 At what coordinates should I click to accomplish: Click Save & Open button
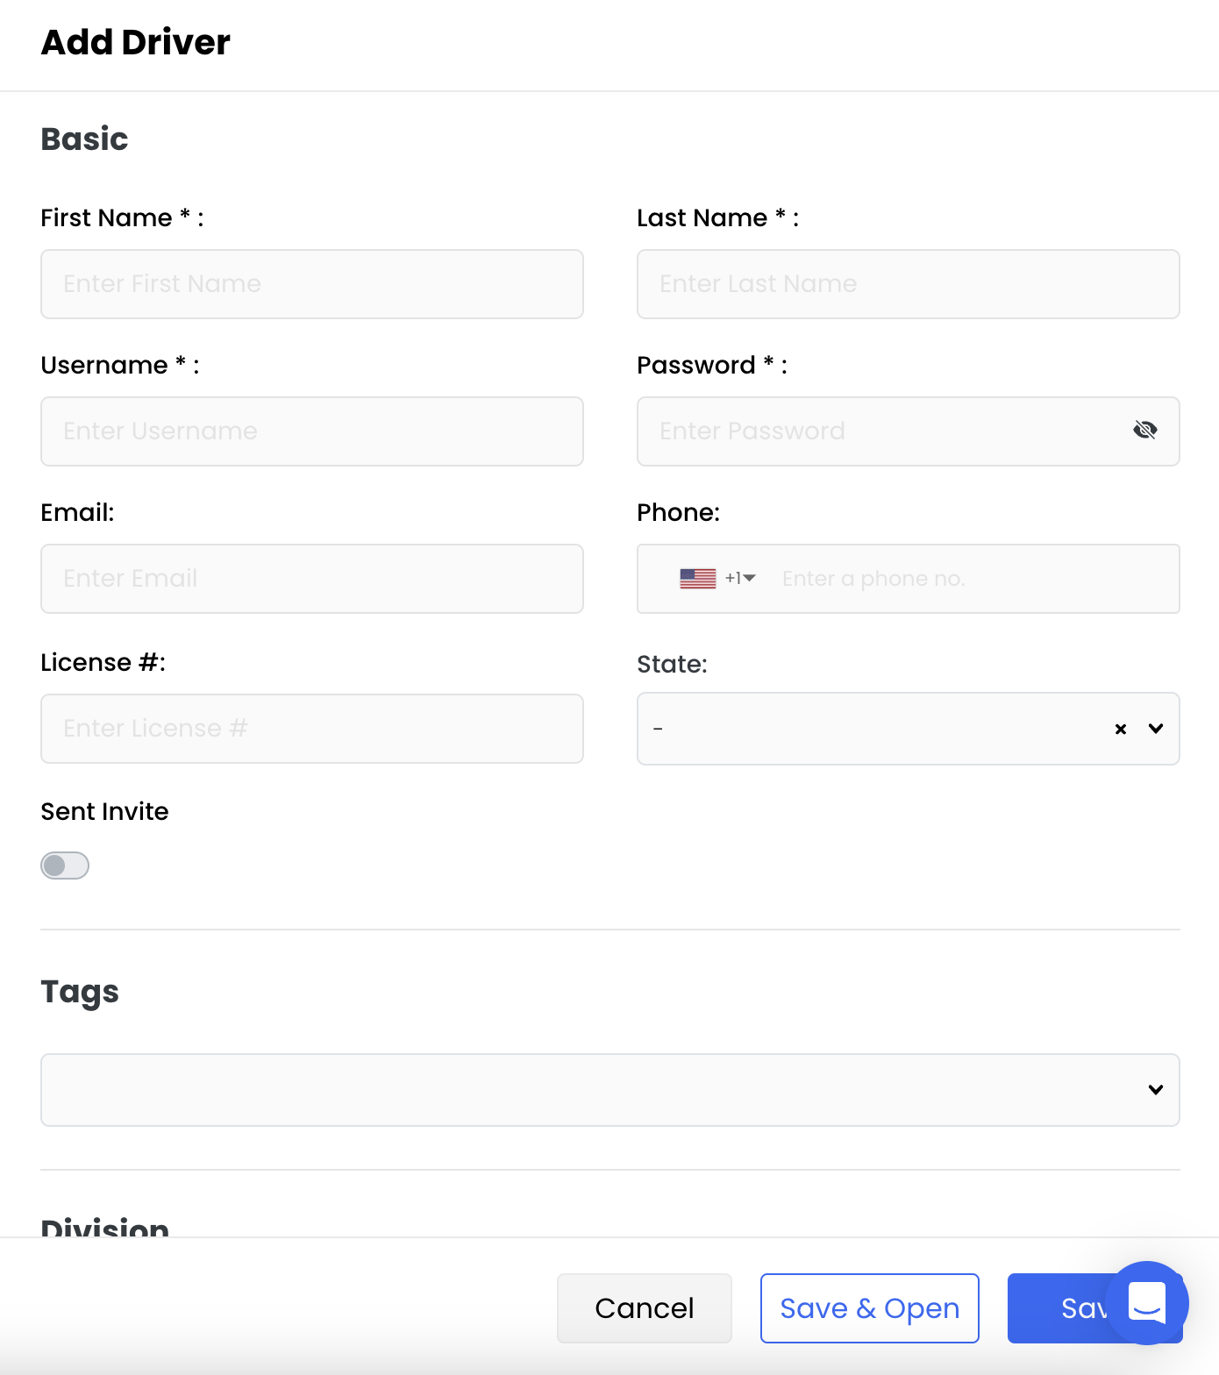click(869, 1308)
